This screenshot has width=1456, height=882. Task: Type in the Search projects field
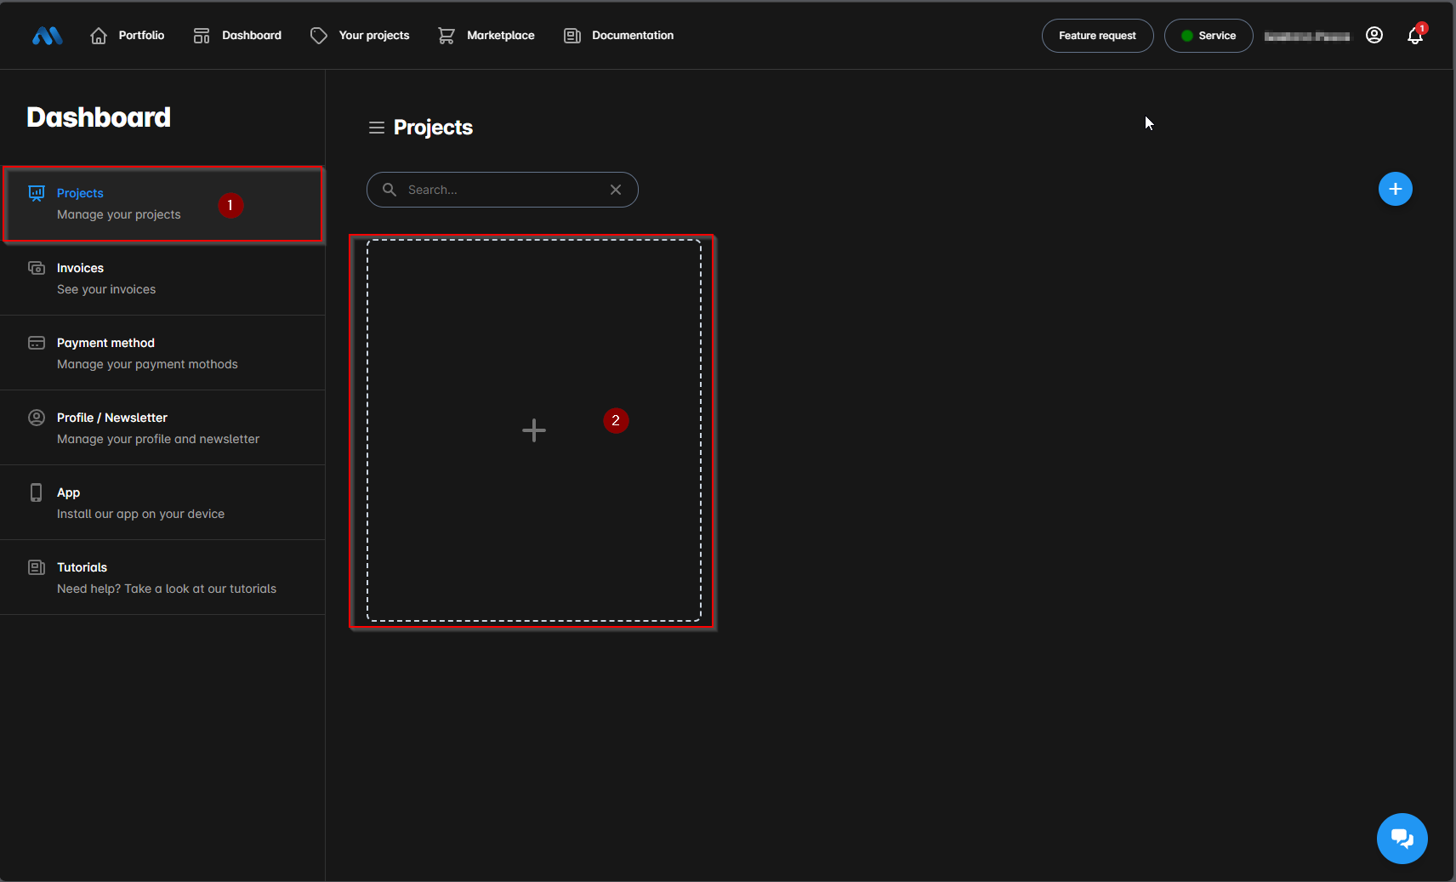click(502, 190)
